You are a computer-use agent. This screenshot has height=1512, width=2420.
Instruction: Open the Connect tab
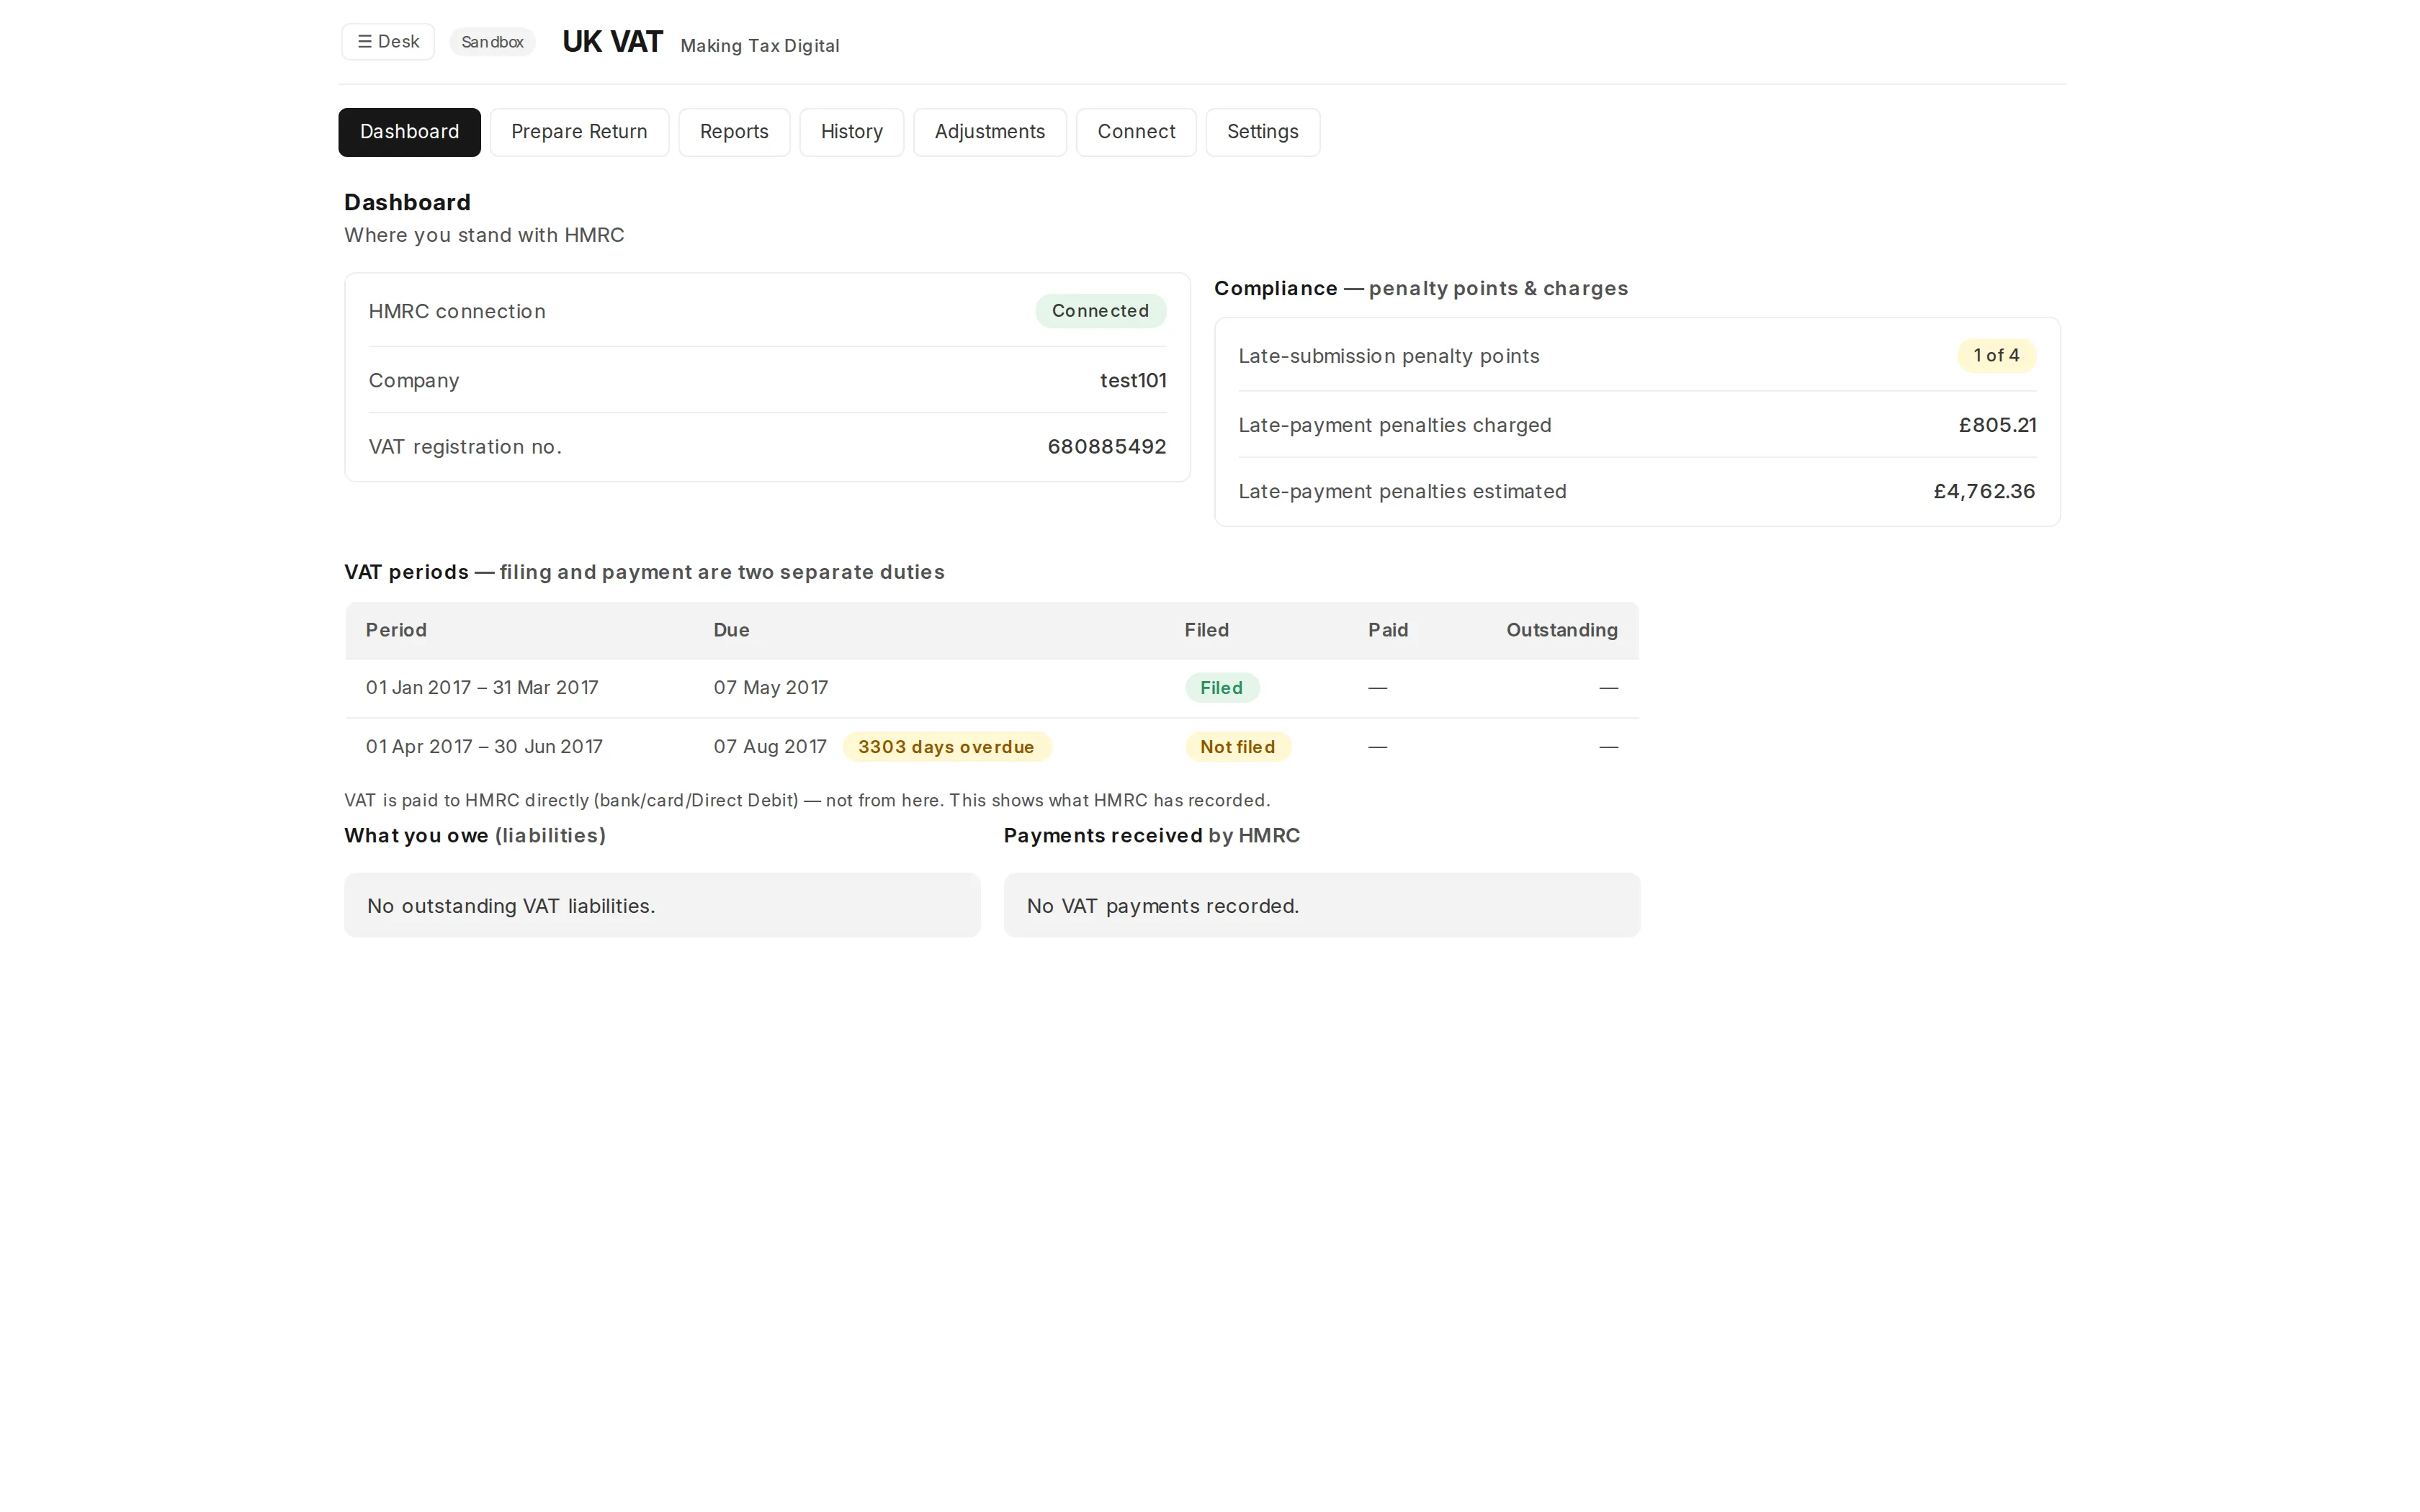1136,132
